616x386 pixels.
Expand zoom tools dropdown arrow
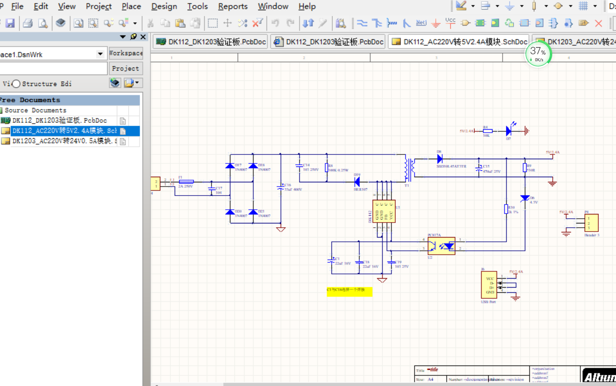point(135,23)
